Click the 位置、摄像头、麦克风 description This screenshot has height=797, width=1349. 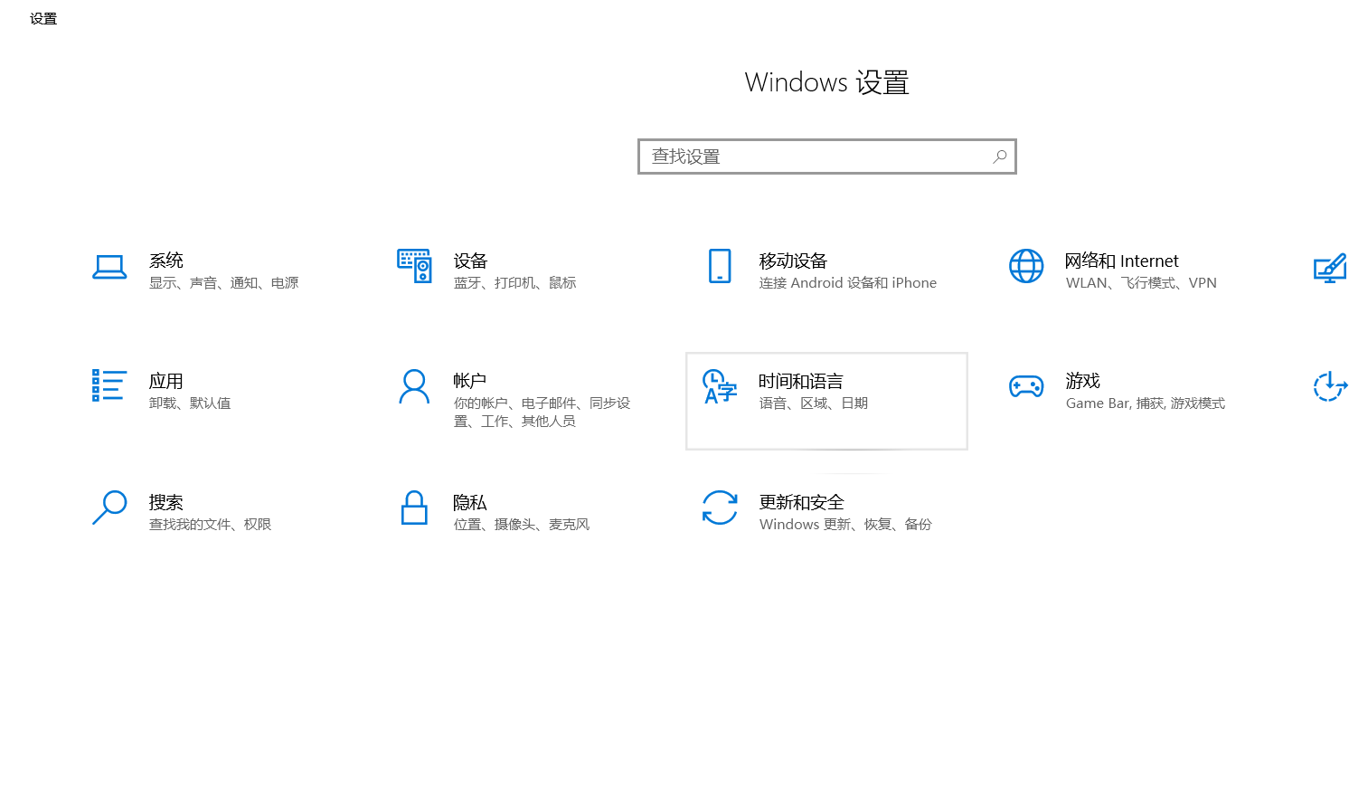pyautogui.click(x=522, y=525)
